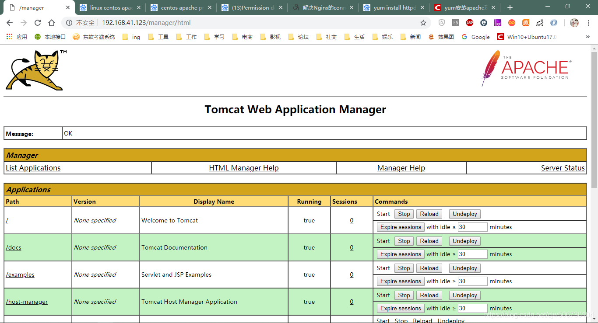Click the browser forward arrow
This screenshot has height=323, width=598.
[x=24, y=23]
